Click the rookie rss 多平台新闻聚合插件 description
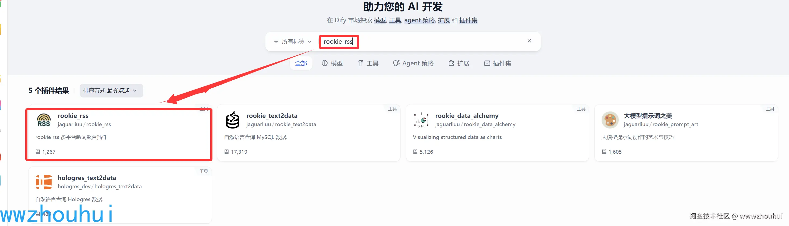Image resolution: width=789 pixels, height=226 pixels. [71, 137]
